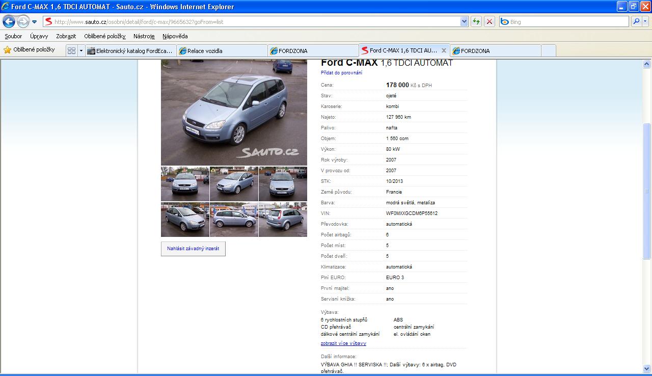Open the rear view car thumbnail
Image resolution: width=652 pixels, height=376 pixels.
[283, 220]
